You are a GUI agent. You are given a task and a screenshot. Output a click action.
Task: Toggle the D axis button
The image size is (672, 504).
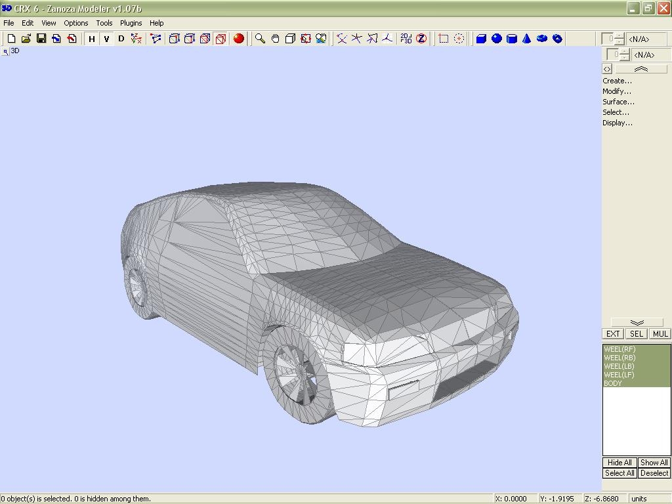point(121,39)
